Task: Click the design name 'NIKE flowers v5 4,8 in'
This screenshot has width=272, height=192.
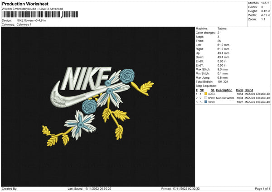Action: pyautogui.click(x=31, y=20)
